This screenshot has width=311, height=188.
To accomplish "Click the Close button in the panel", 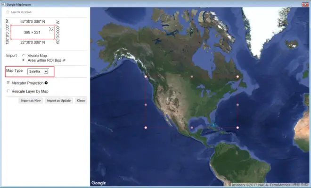I will [x=81, y=101].
